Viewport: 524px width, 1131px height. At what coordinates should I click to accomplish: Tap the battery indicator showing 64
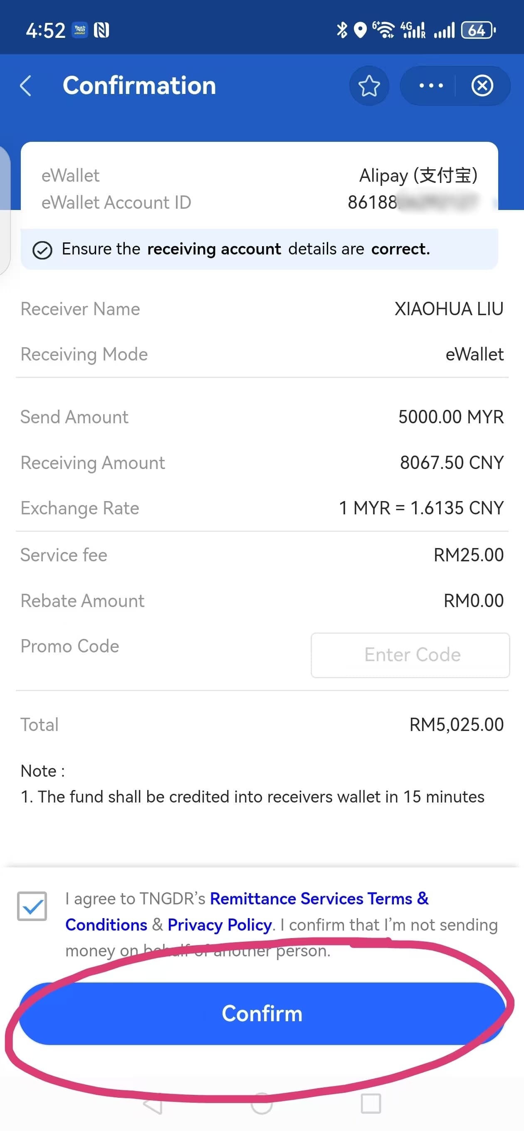pyautogui.click(x=478, y=30)
